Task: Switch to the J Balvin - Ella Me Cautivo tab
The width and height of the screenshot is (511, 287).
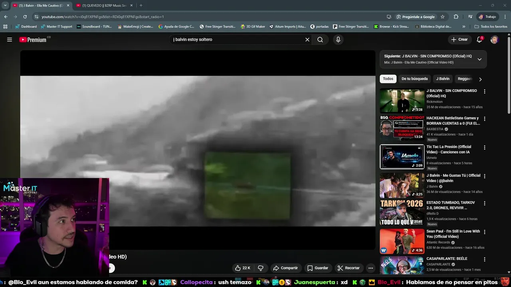Action: (40, 6)
